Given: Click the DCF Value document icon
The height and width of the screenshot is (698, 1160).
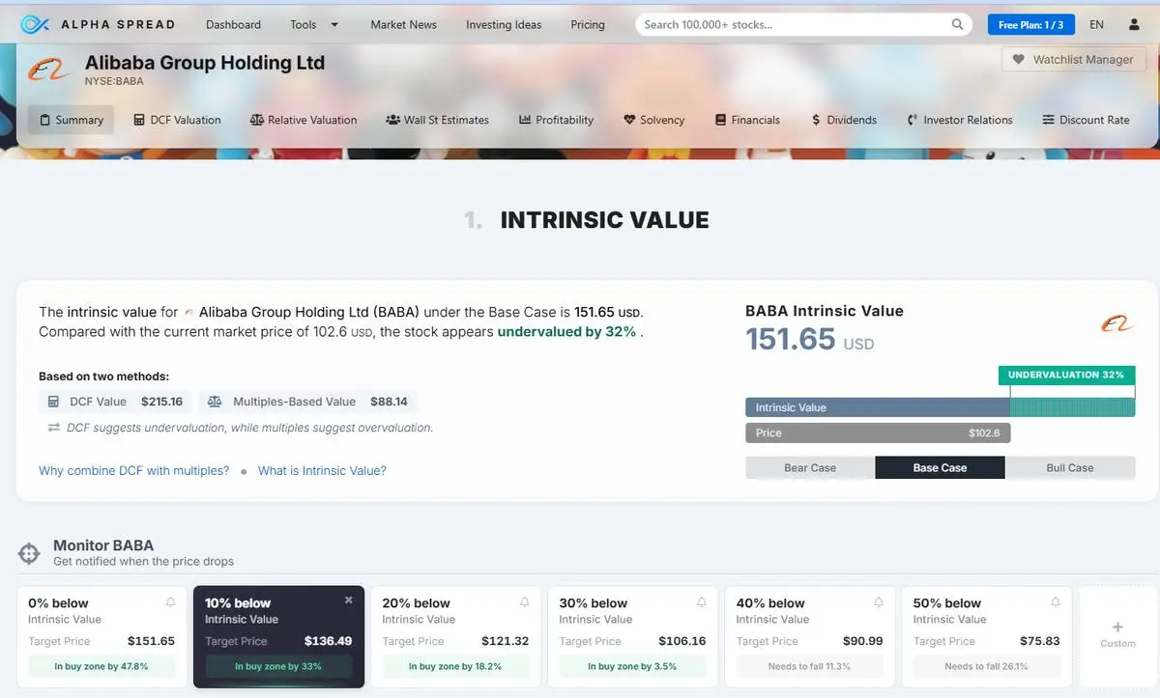Looking at the screenshot, I should click(x=55, y=402).
